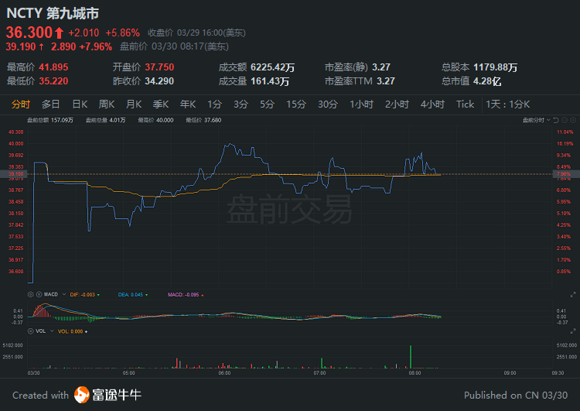Select the 15分 interval tab
The height and width of the screenshot is (411, 580).
coord(296,104)
